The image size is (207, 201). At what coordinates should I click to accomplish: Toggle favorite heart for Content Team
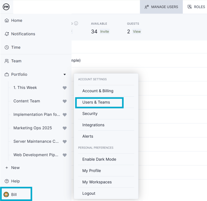point(65,101)
